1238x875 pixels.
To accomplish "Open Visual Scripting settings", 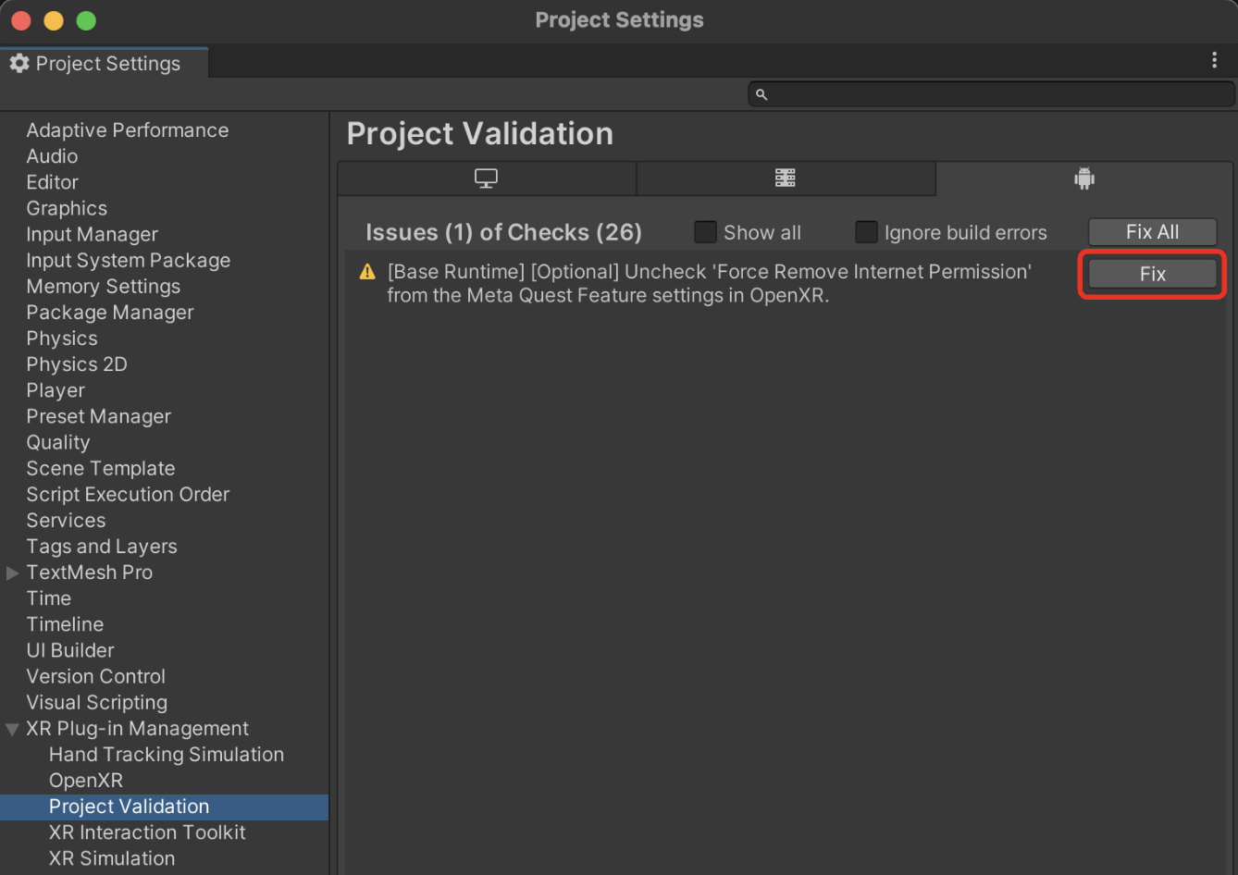I will coord(97,702).
